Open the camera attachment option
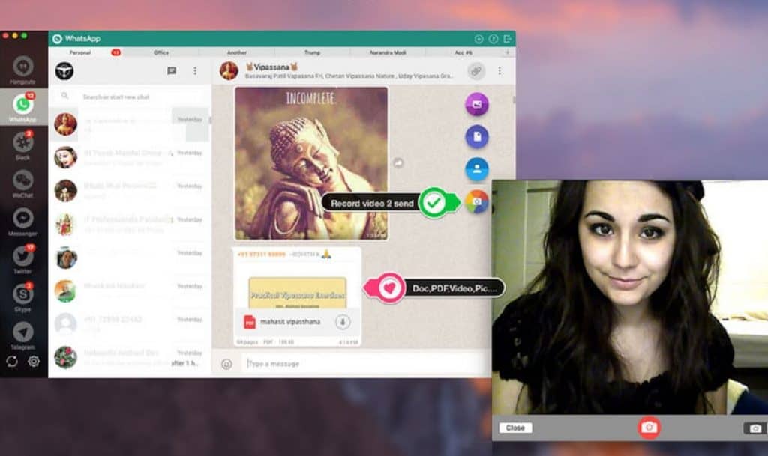This screenshot has width=768, height=456. 477,201
